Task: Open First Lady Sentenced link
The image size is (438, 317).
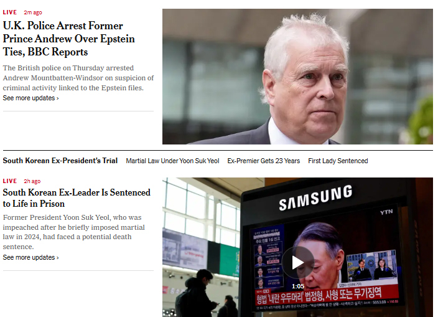Action: [x=338, y=161]
